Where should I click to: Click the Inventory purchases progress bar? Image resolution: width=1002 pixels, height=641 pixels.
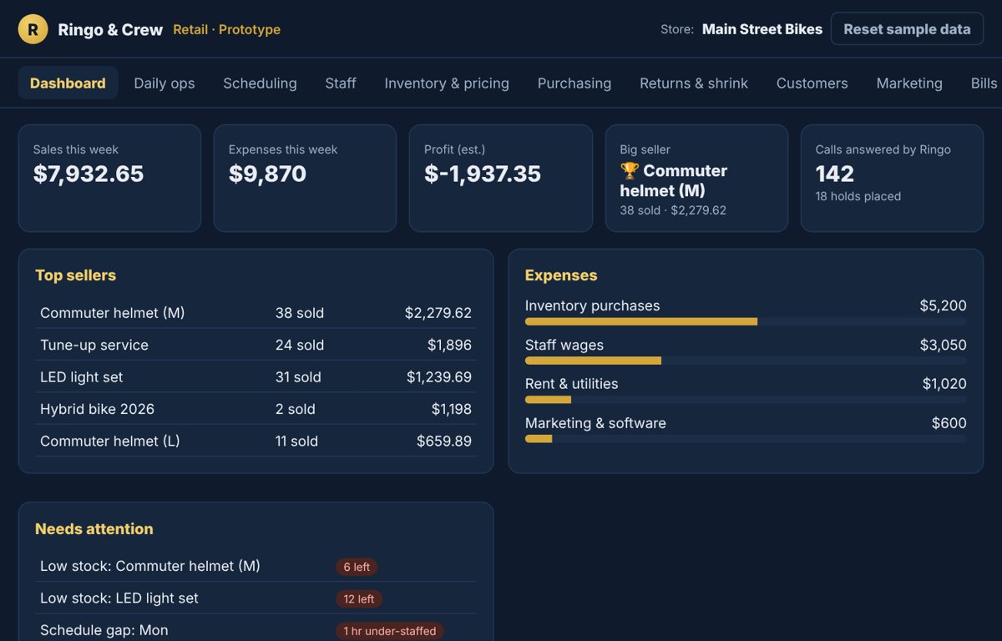click(746, 321)
